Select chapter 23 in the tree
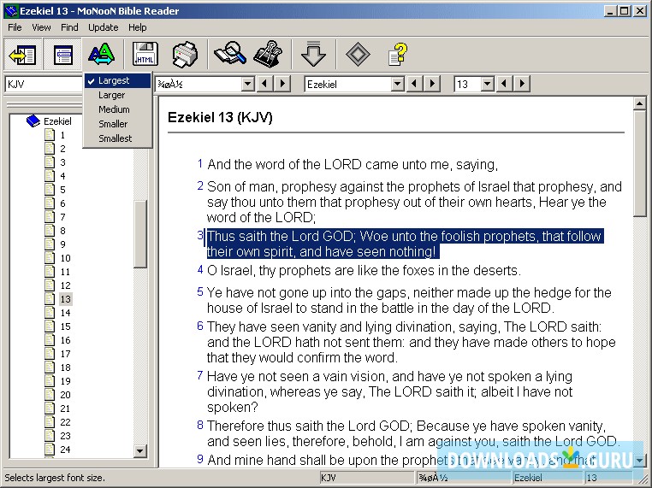Screen dimensions: 652x488 coord(65,436)
